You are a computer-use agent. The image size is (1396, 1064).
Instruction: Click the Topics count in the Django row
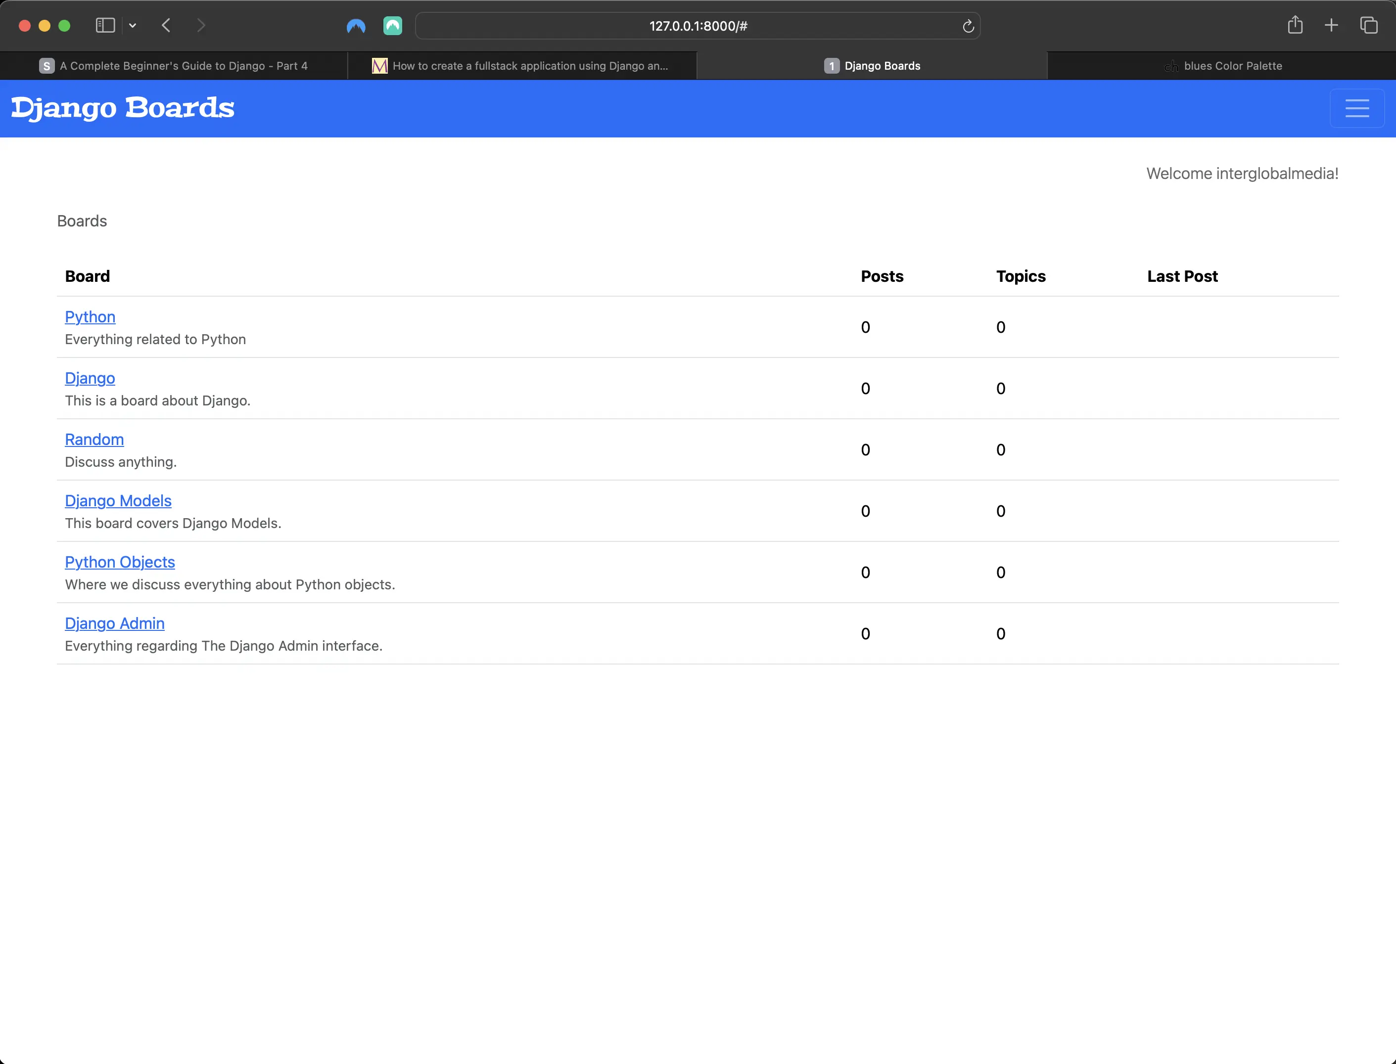1001,389
